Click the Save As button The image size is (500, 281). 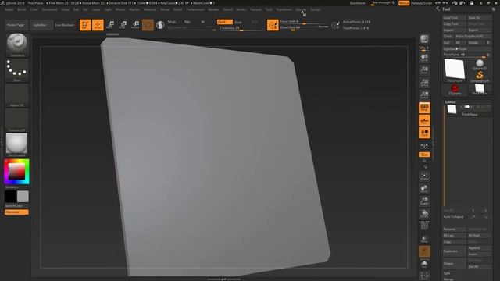point(479,17)
